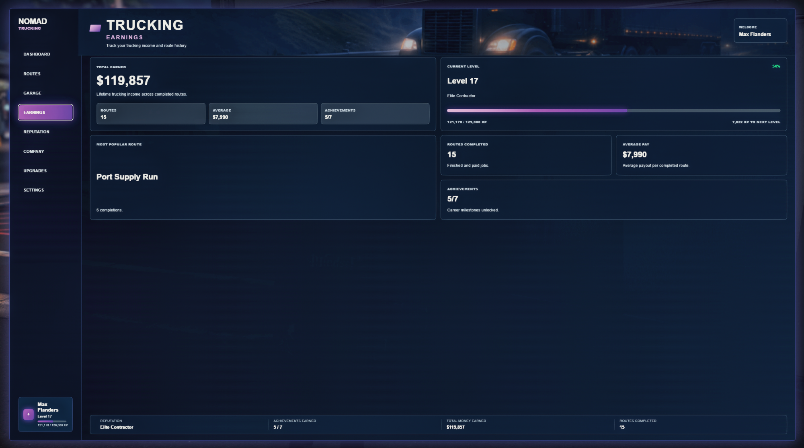The height and width of the screenshot is (448, 804).
Task: Click the Total Money Earned $119,857 footer entry
Action: point(466,424)
